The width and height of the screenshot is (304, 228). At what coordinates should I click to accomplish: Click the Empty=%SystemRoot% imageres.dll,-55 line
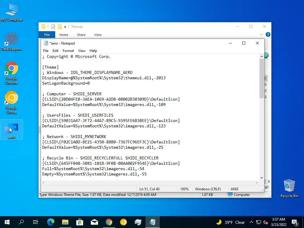pos(94,174)
